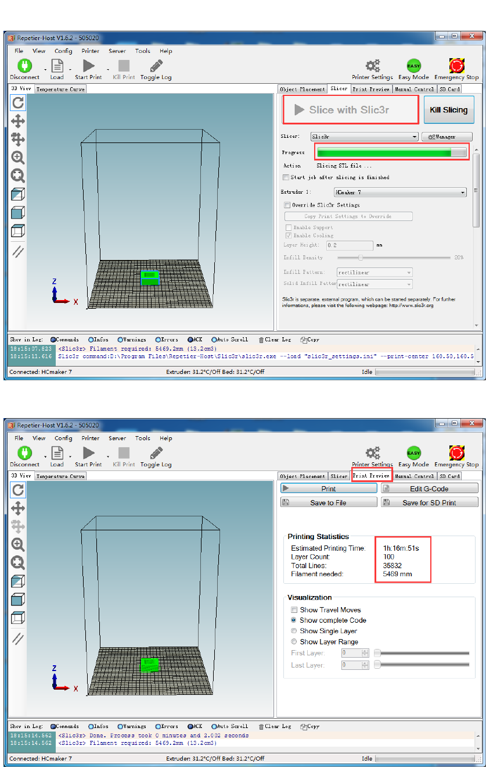
Task: Click the fit-to-view magnifier tool in the slicing window
Action: pyautogui.click(x=18, y=175)
